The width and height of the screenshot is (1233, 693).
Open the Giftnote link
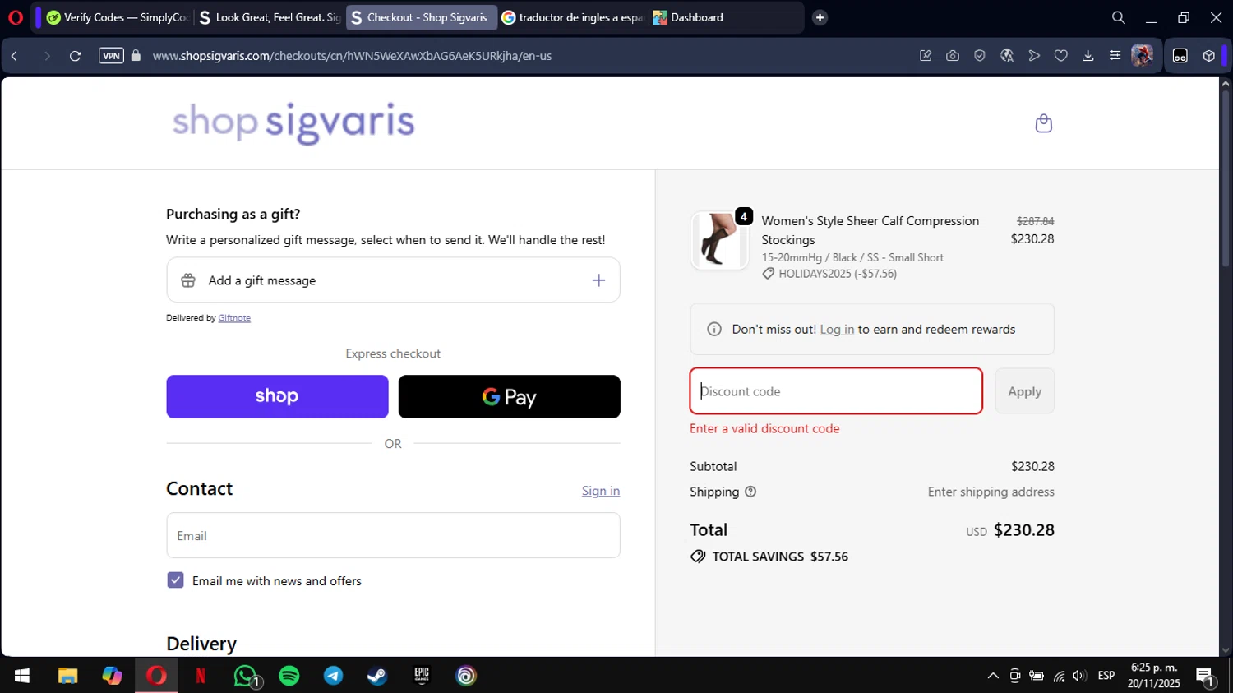point(234,318)
